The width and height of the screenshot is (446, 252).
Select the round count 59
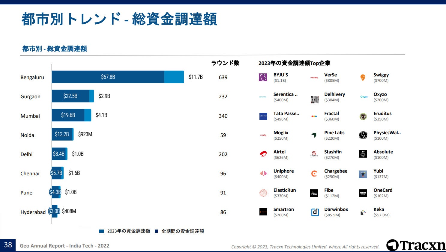pyautogui.click(x=223, y=135)
